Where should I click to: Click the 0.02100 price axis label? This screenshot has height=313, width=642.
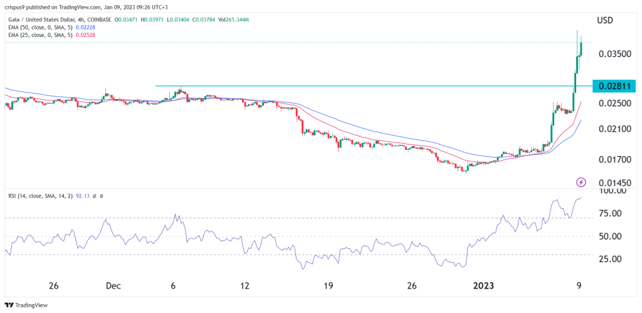(x=614, y=129)
